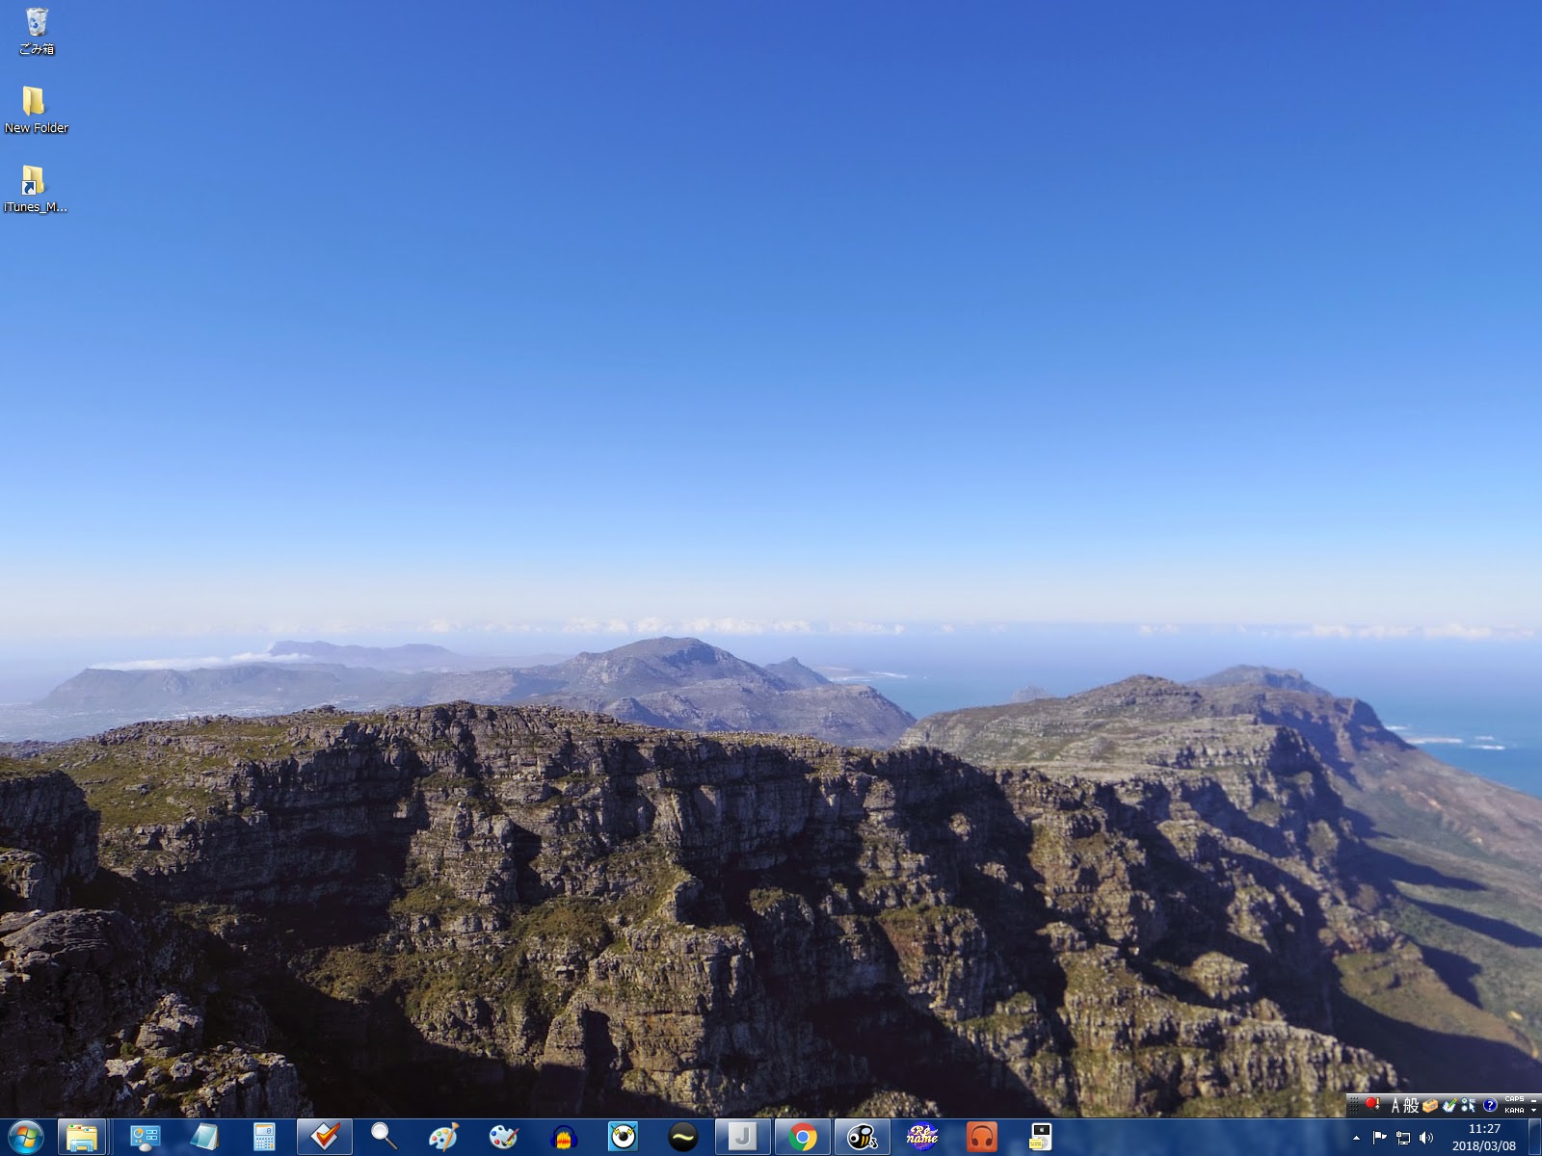This screenshot has height=1156, width=1542.
Task: Toggle CAPS lock on the language bar
Action: (1514, 1100)
